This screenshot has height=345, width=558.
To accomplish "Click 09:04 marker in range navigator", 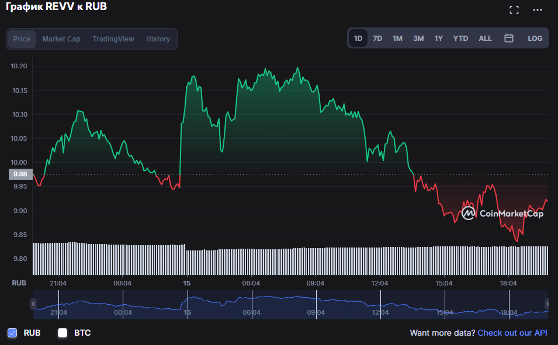I will [316, 312].
